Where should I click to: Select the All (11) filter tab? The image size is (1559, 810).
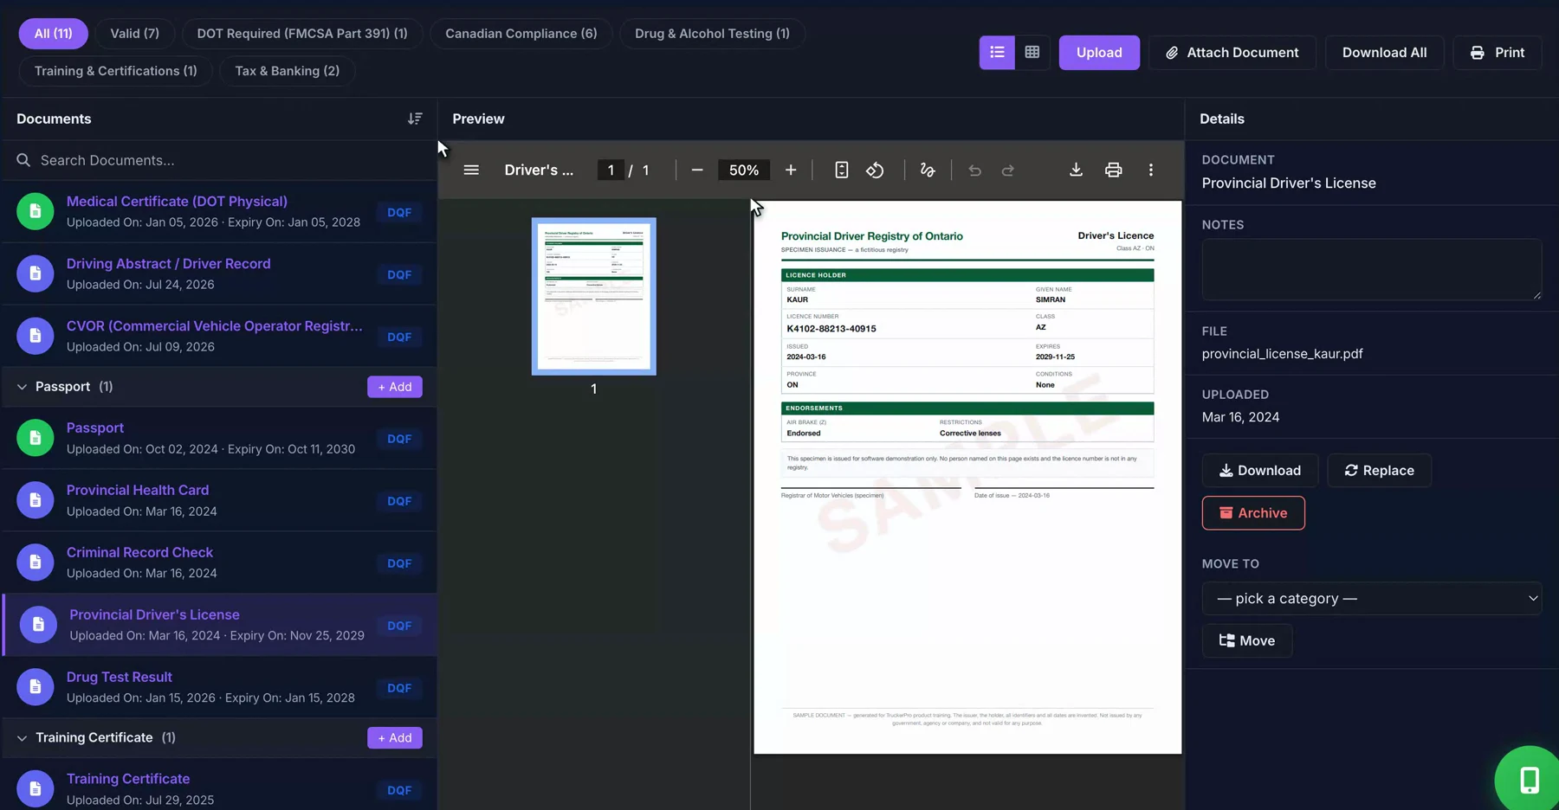tap(54, 34)
